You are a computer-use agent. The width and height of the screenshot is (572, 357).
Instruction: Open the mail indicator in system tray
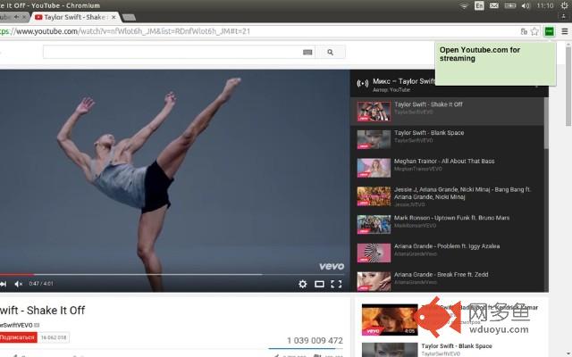[x=494, y=5]
